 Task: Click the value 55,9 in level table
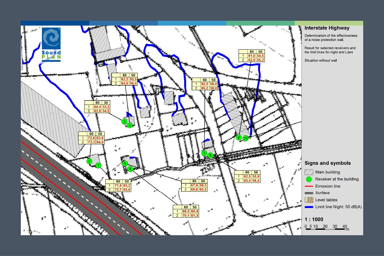coord(256,176)
